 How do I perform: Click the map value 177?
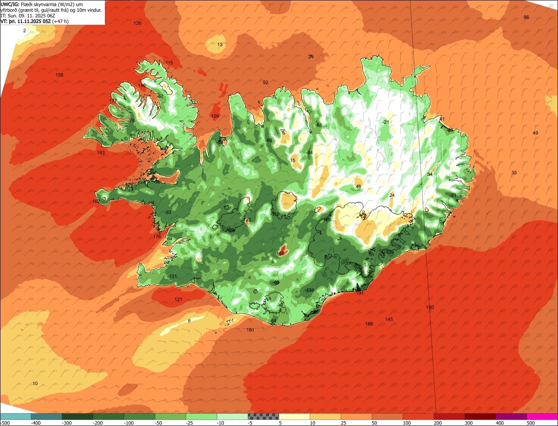point(113,101)
